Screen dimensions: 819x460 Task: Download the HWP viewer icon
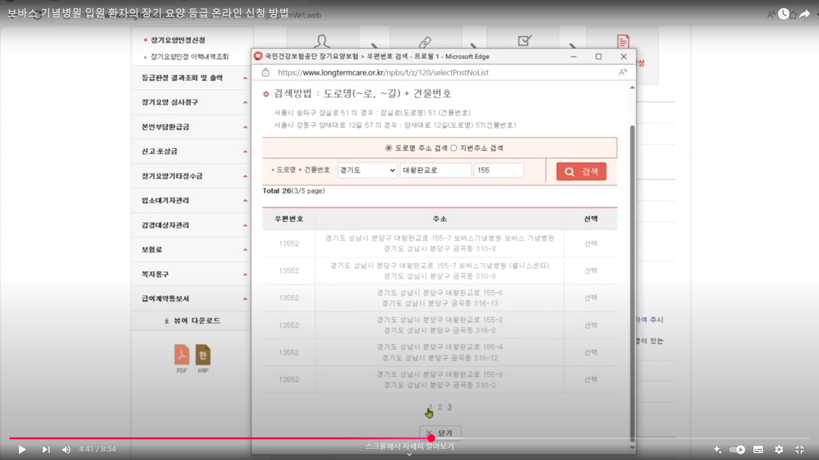[x=203, y=355]
